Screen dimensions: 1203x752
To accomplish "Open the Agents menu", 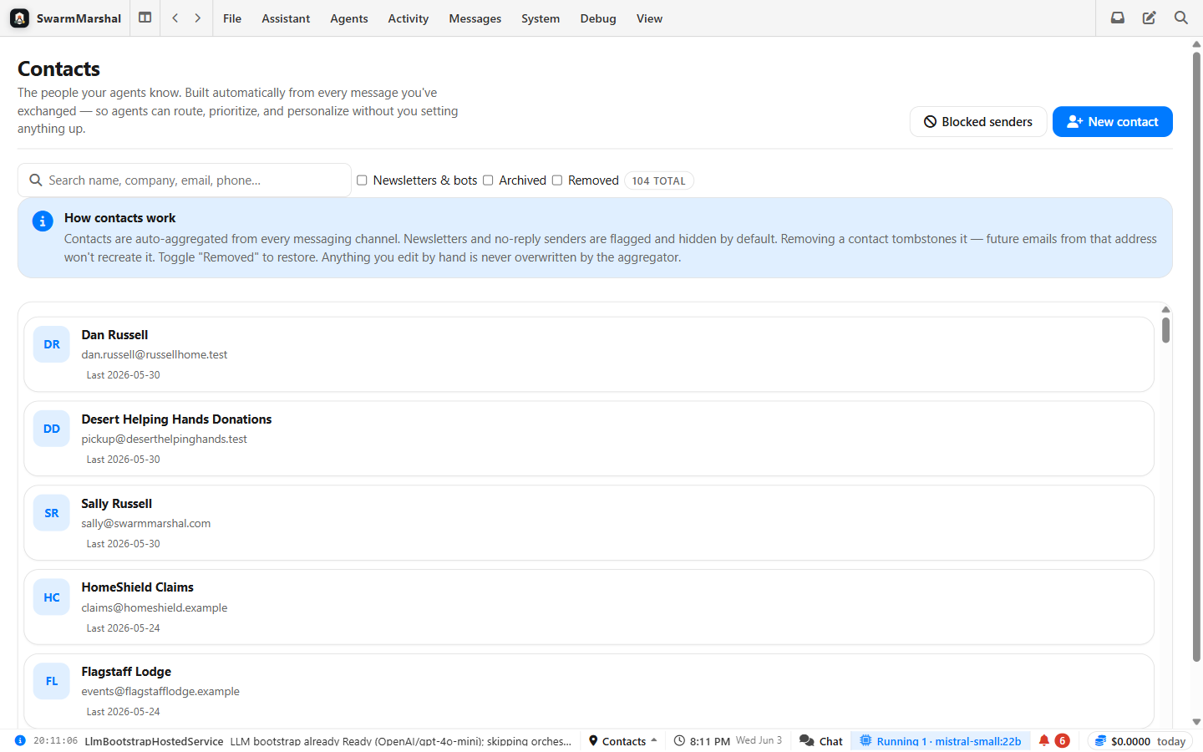I will click(x=349, y=18).
